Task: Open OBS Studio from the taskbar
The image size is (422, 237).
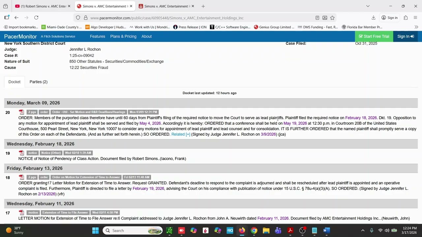Action: click(302, 230)
